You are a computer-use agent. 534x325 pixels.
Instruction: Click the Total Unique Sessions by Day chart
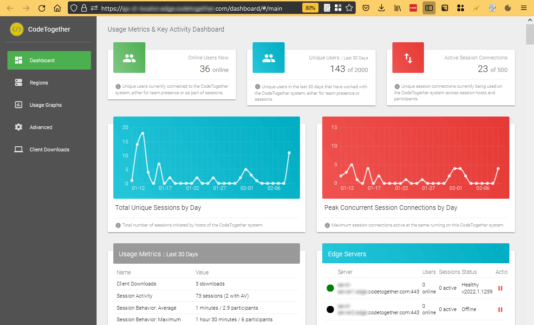[207, 157]
